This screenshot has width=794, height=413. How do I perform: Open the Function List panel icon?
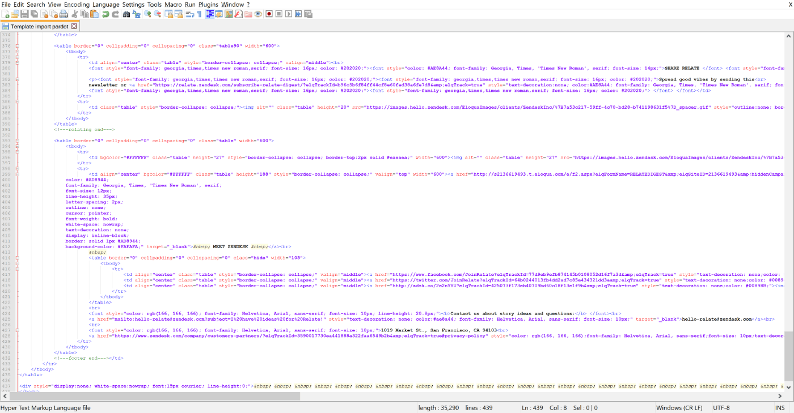(238, 14)
